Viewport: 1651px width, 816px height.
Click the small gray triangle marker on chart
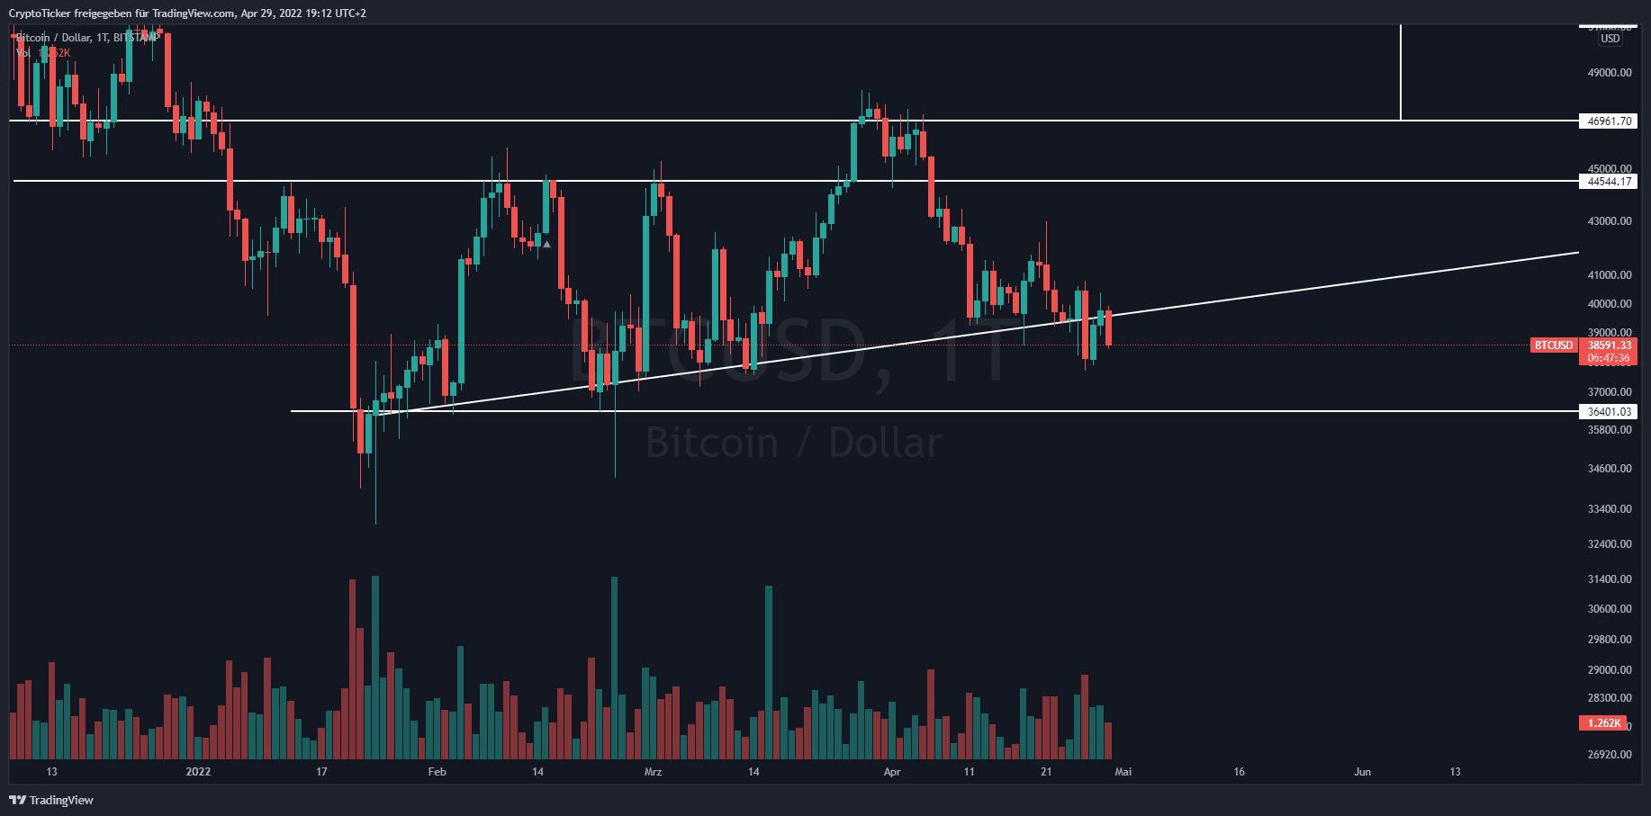pyautogui.click(x=546, y=244)
